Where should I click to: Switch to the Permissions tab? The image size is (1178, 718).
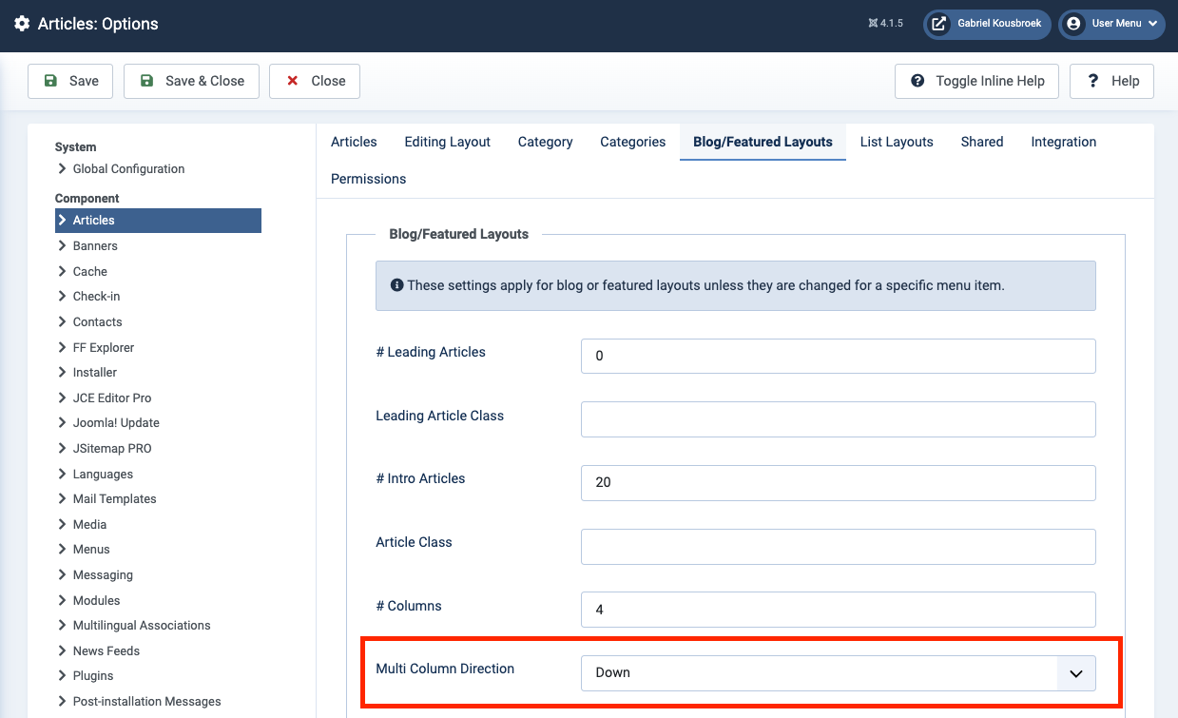pyautogui.click(x=368, y=179)
